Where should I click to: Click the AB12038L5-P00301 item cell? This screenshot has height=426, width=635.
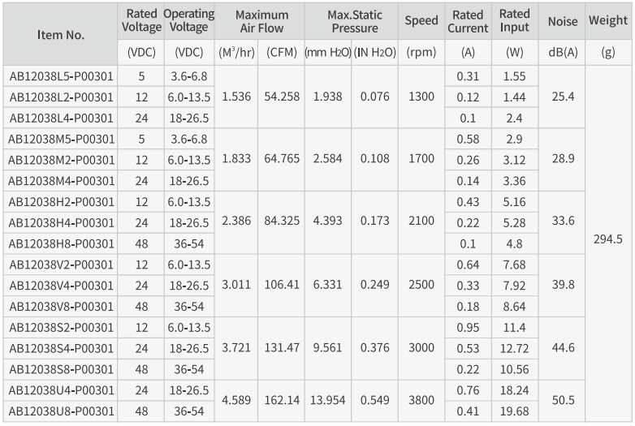tap(60, 76)
